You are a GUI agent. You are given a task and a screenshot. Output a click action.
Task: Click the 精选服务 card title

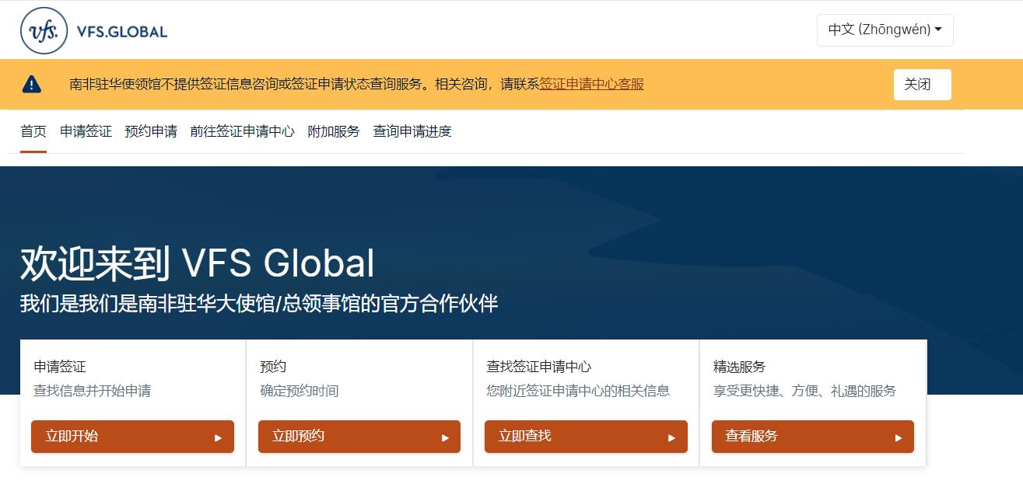point(739,367)
